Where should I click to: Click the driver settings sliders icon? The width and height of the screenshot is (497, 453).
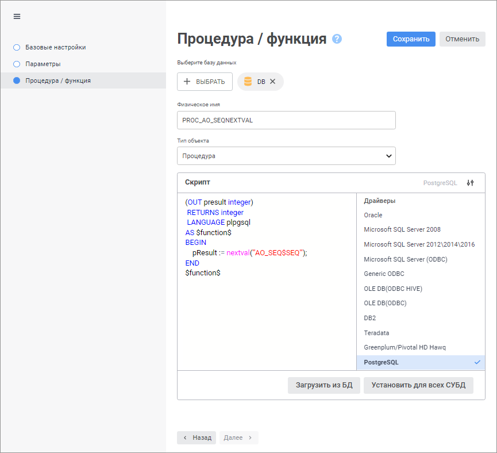click(470, 183)
